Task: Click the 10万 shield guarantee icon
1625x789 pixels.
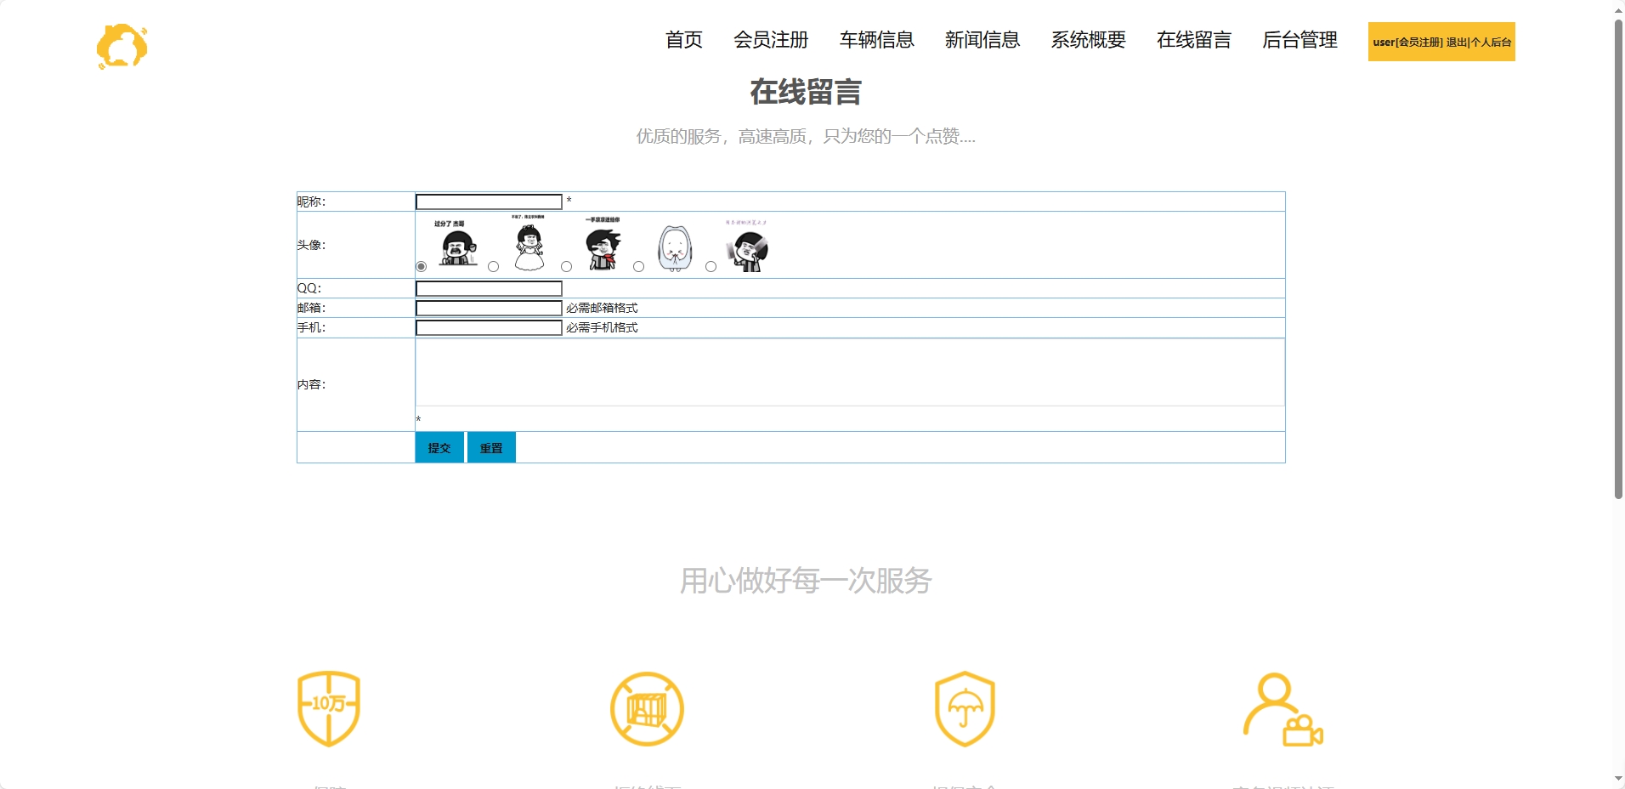Action: (x=330, y=708)
